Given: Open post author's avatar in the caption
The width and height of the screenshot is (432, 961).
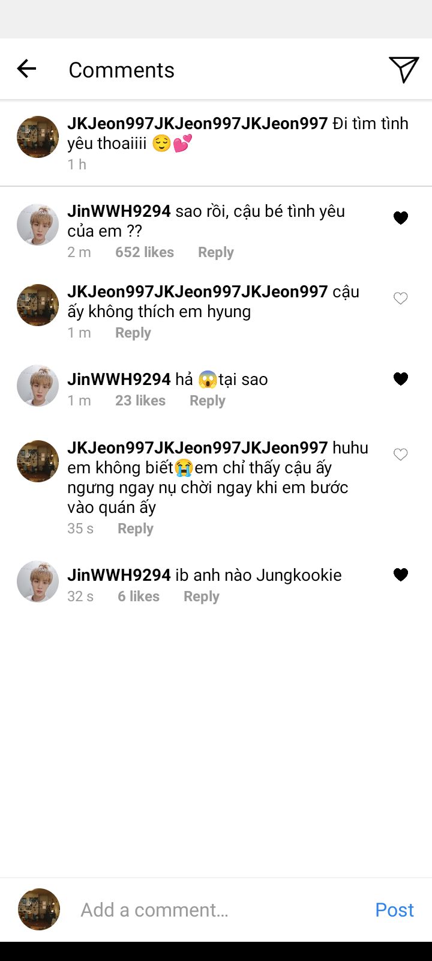Looking at the screenshot, I should pos(38,137).
